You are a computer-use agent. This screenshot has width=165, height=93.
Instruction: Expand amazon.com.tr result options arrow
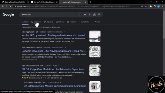click(65, 48)
